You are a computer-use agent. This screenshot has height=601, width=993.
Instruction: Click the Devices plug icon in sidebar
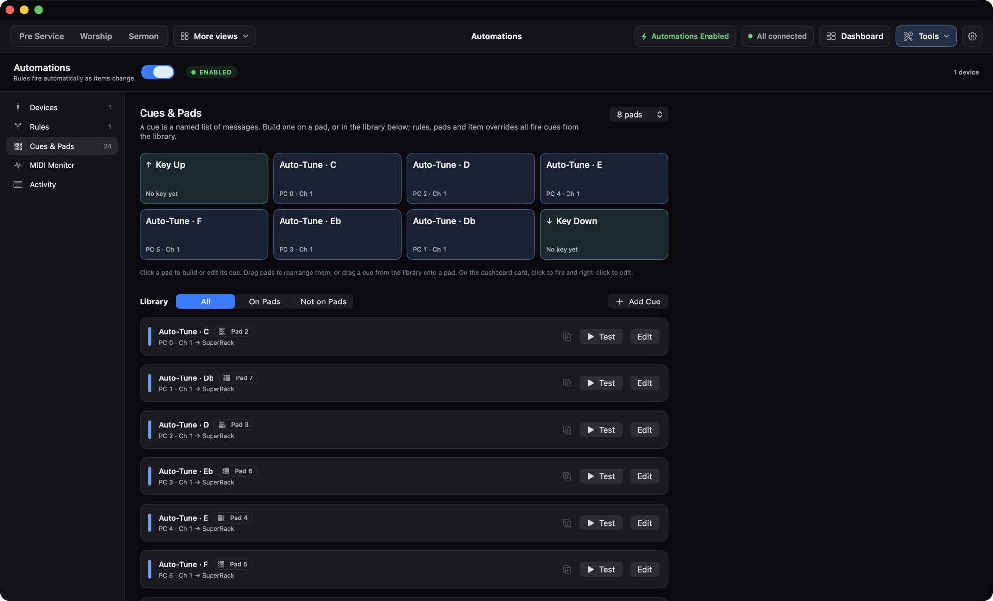(x=18, y=107)
